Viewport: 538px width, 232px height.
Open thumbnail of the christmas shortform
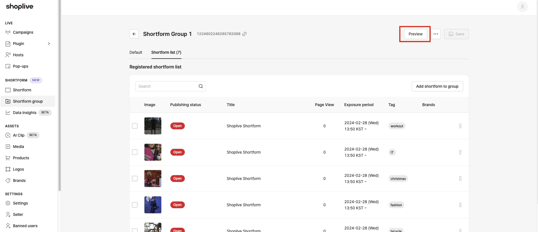153,179
